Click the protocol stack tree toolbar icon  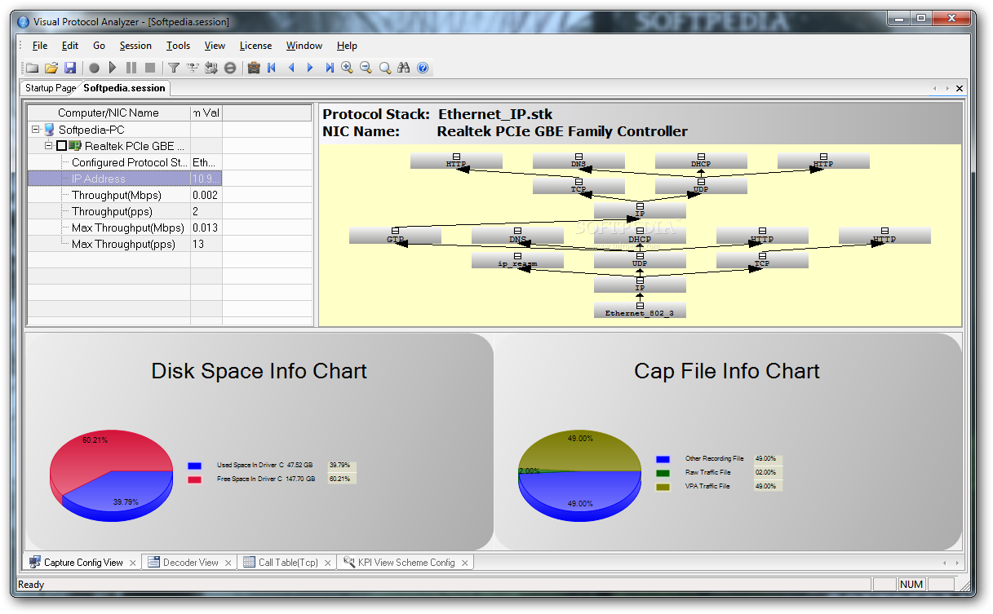pyautogui.click(x=193, y=68)
